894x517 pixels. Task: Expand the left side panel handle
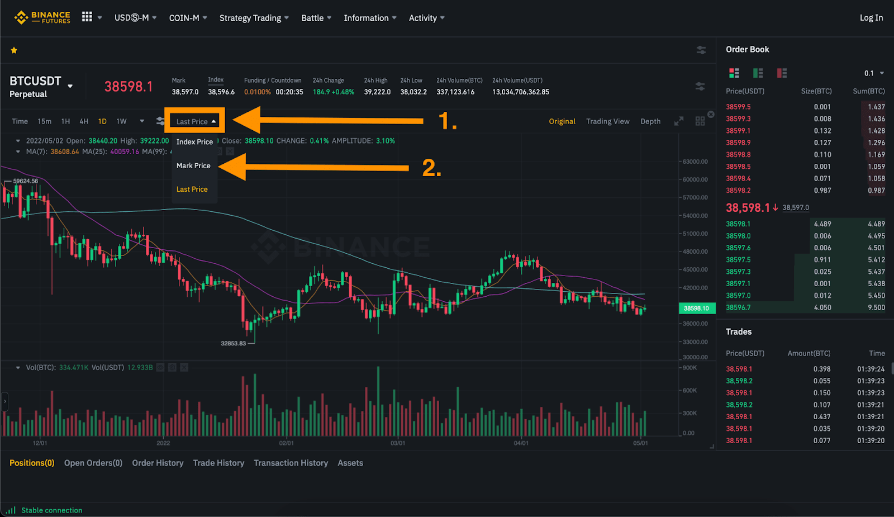[x=5, y=401]
